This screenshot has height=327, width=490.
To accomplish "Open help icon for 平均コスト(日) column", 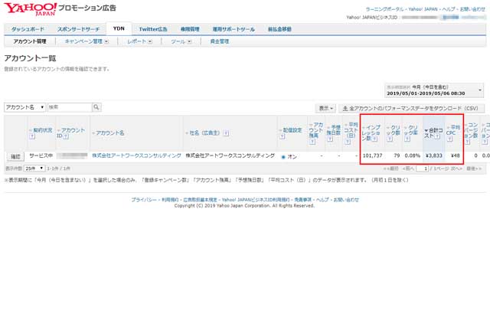I will tap(347, 142).
